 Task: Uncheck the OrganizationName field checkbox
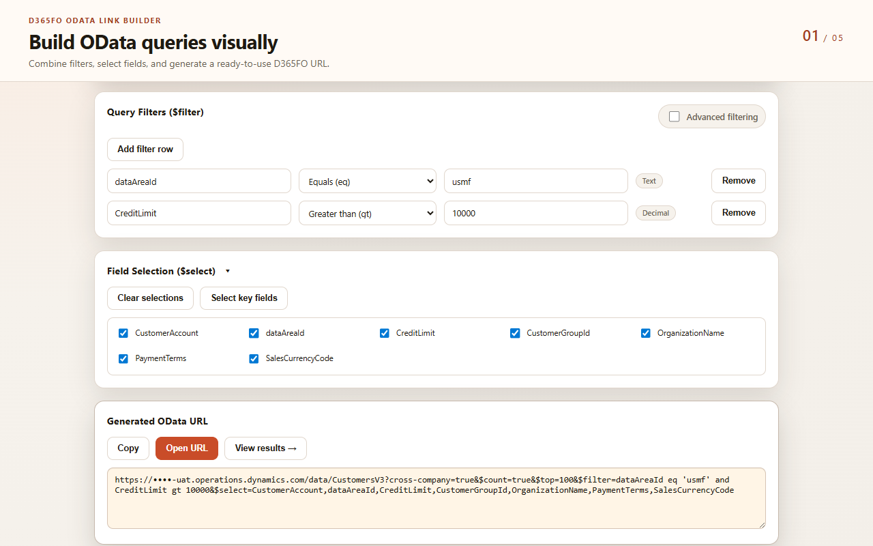646,333
